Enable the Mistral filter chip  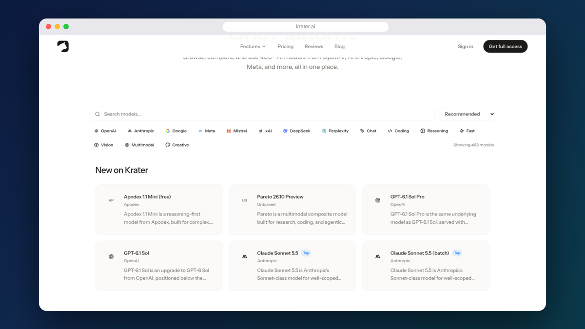point(236,131)
